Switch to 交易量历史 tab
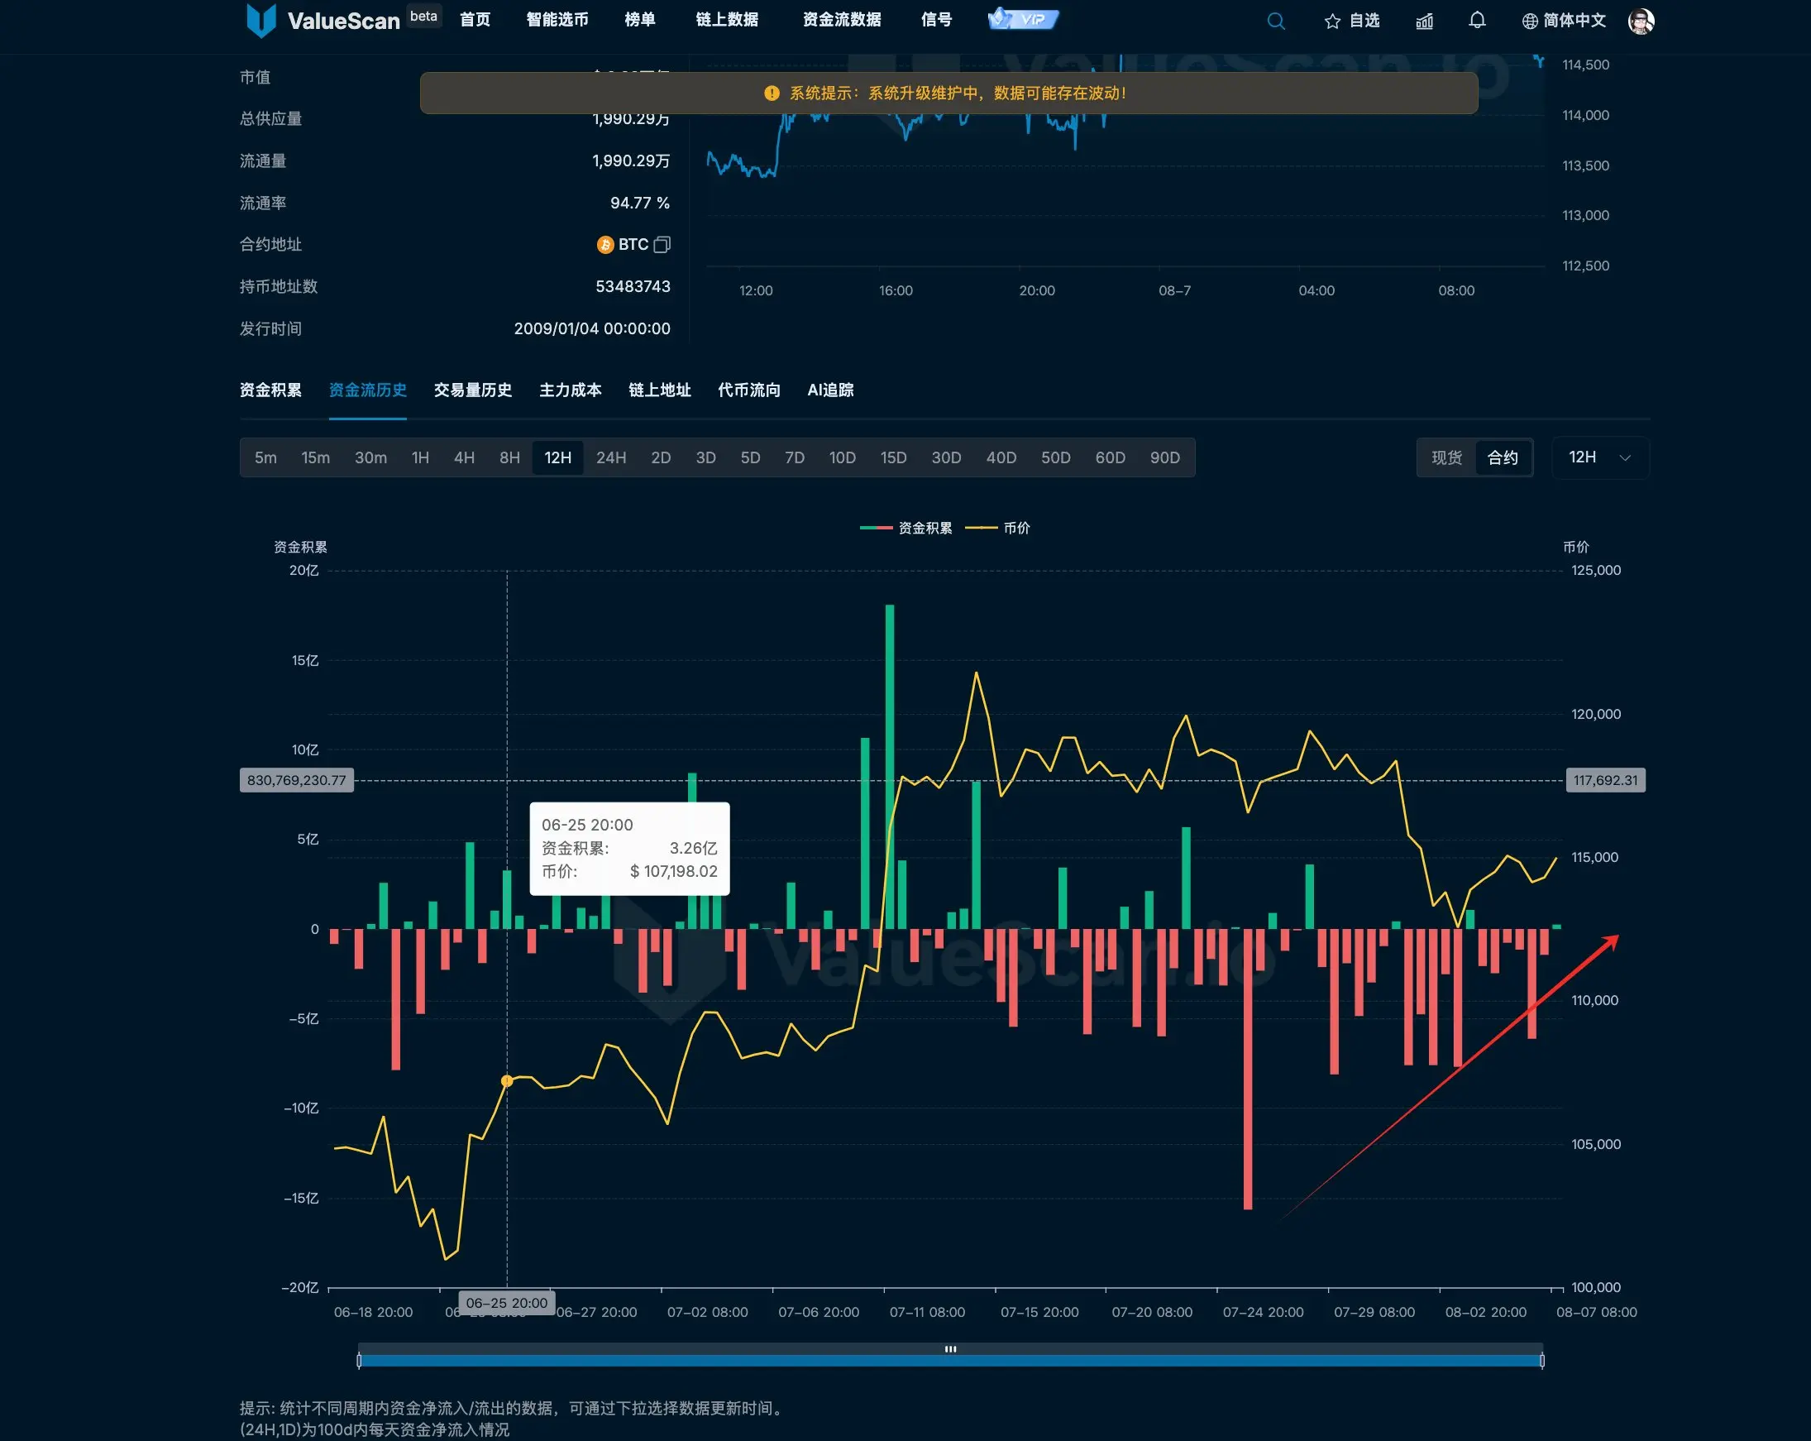Screen dimensions: 1811x1441 tap(473, 390)
